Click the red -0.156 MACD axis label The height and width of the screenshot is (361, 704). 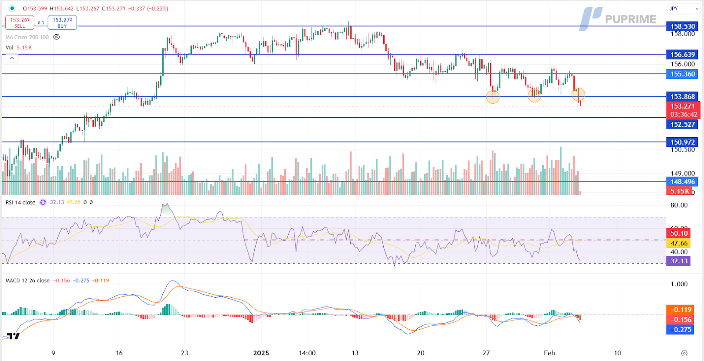coord(681,320)
